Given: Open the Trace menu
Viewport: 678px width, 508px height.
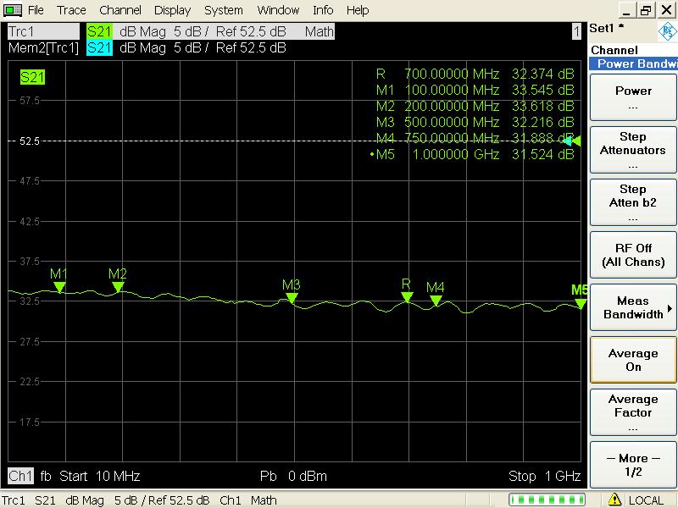Looking at the screenshot, I should coord(71,10).
